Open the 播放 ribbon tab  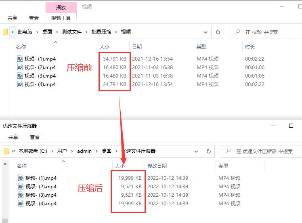[61, 8]
